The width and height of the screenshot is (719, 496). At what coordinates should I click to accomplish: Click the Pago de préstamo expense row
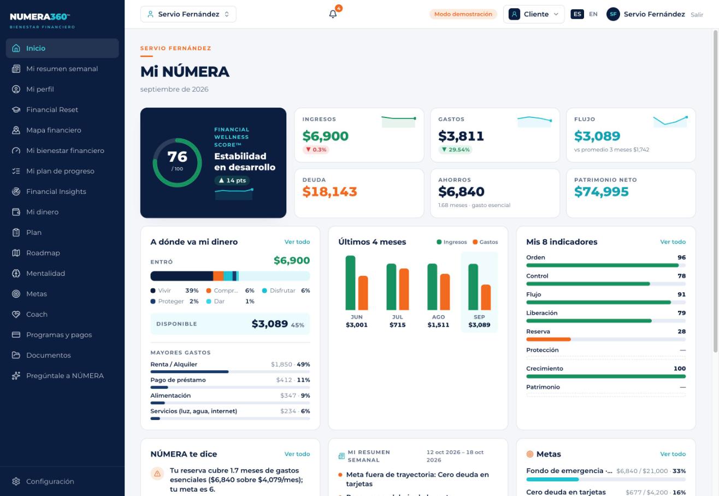point(230,383)
